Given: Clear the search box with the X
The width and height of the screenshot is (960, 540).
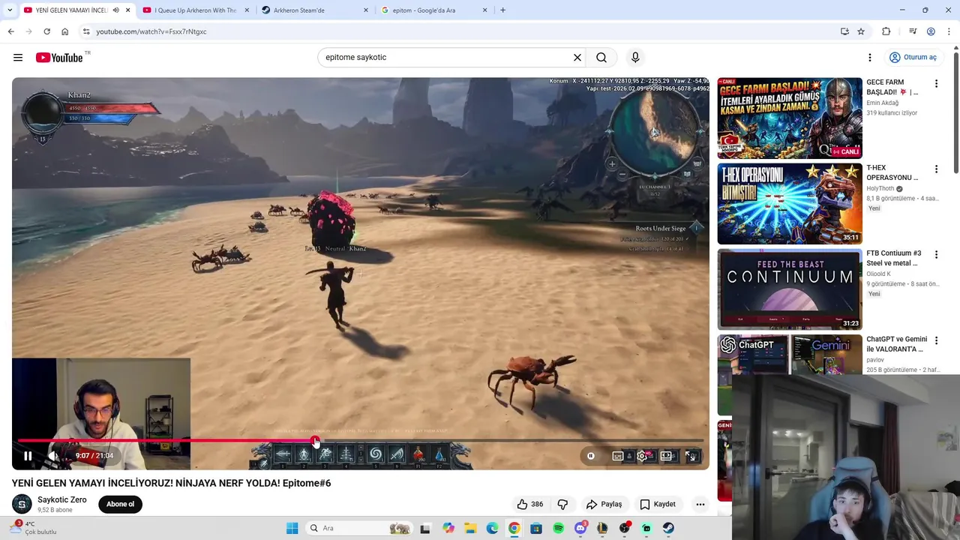Looking at the screenshot, I should point(577,58).
